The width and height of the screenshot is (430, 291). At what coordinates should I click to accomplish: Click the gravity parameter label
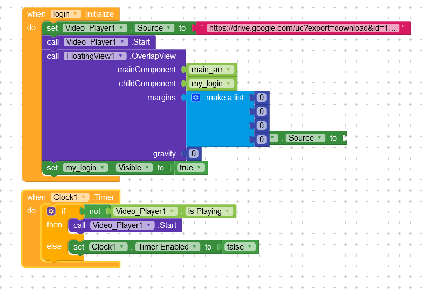[x=164, y=154]
